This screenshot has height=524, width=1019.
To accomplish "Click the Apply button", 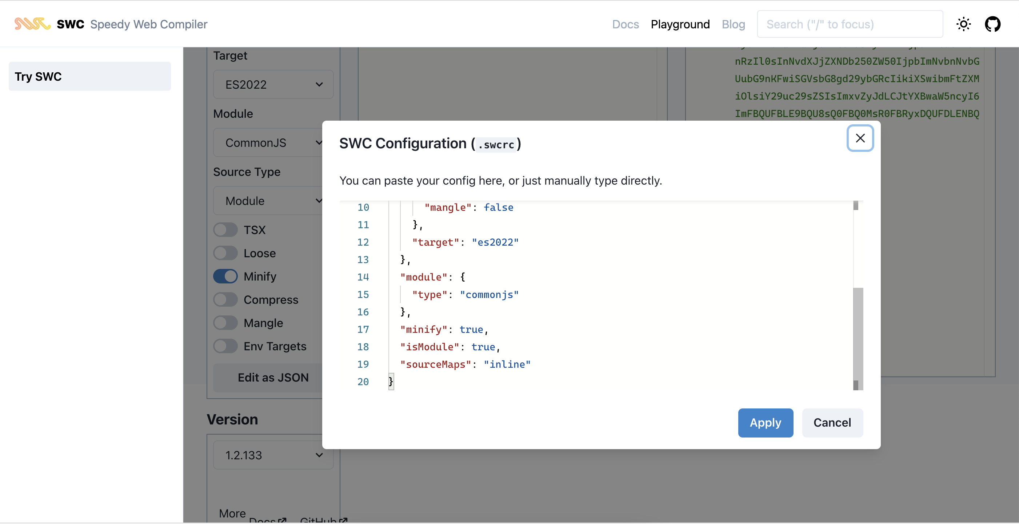I will tap(766, 423).
